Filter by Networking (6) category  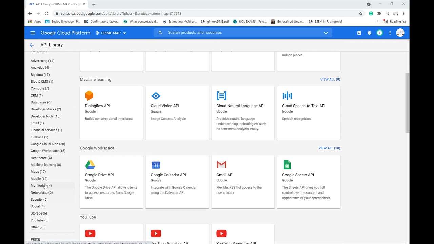tap(41, 192)
